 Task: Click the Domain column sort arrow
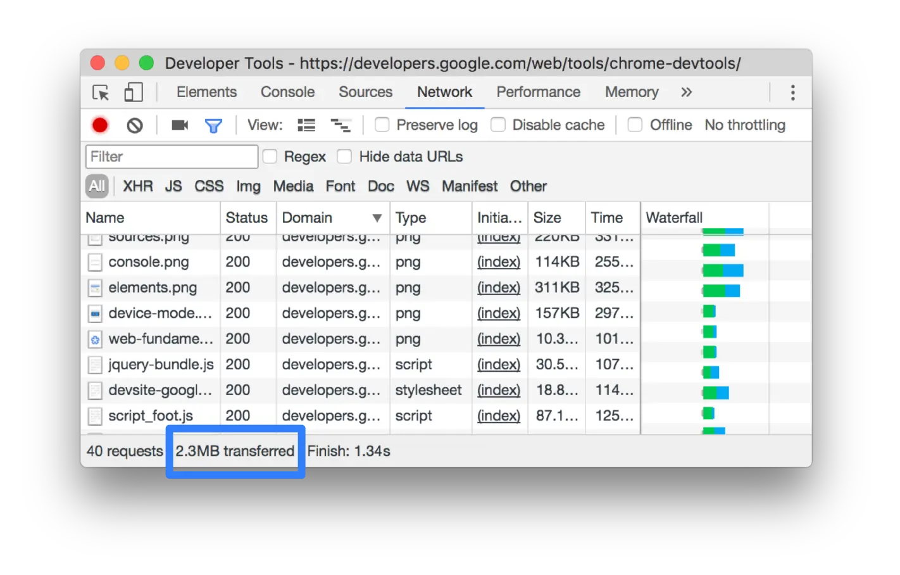377,218
